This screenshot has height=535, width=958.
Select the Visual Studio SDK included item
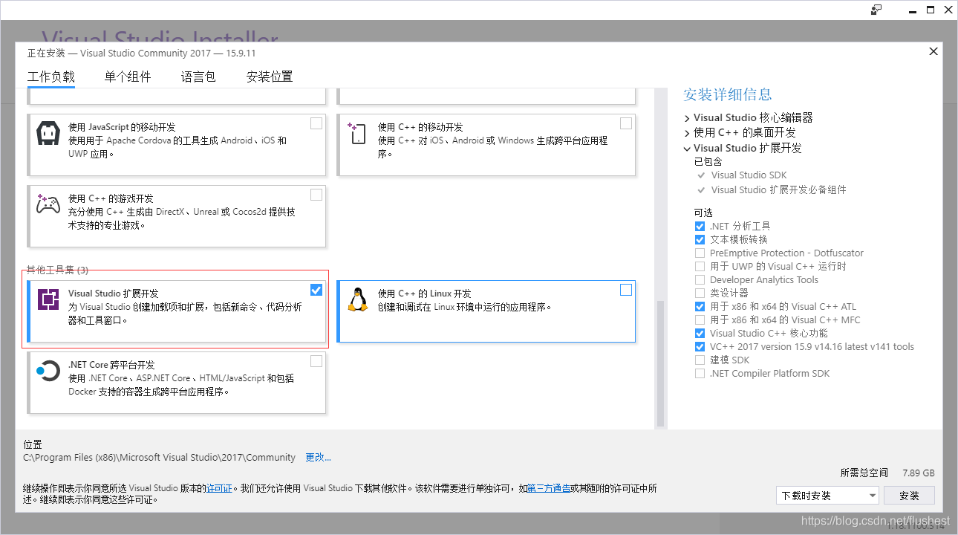click(x=749, y=175)
